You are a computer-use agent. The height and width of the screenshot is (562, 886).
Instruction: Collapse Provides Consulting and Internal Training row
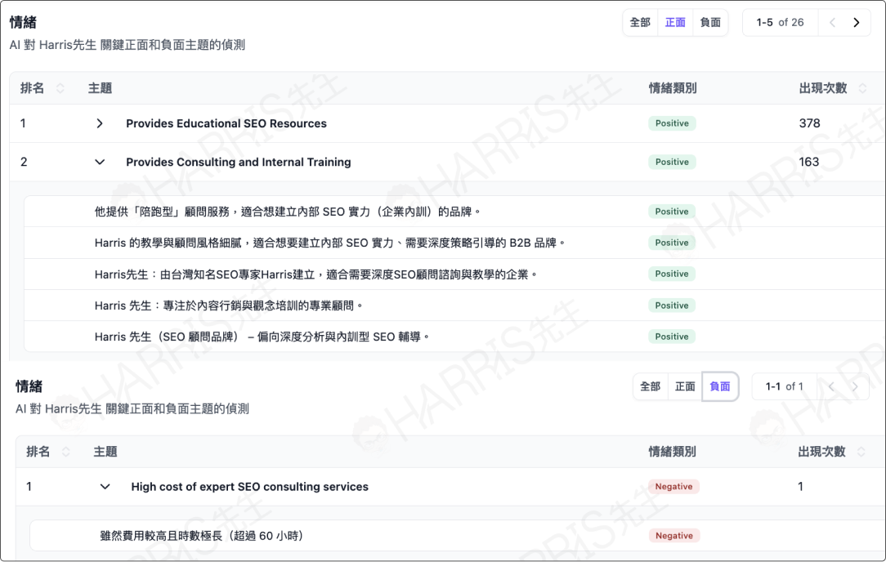[100, 162]
